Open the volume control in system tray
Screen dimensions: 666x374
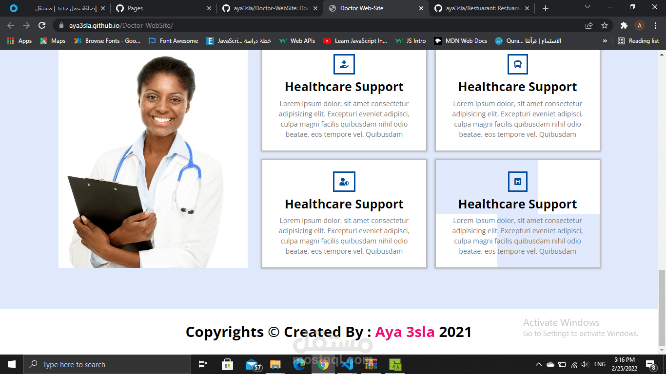click(585, 364)
